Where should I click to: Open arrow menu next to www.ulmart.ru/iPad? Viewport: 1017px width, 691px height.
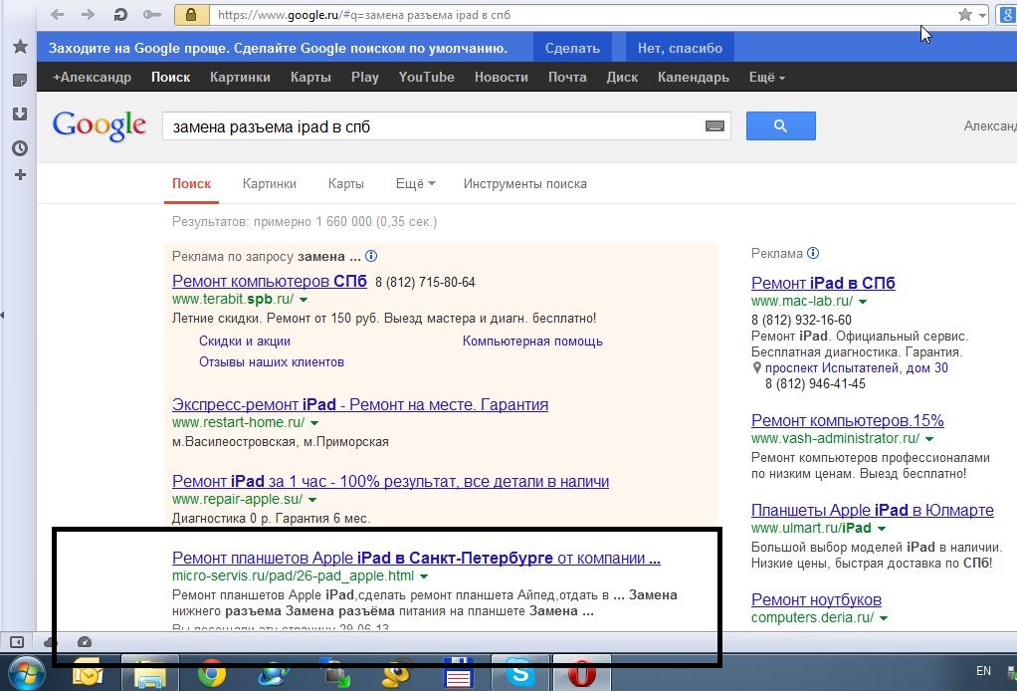point(882,529)
